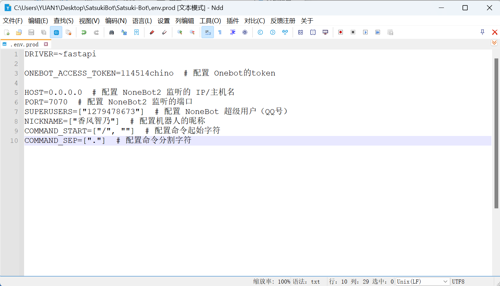Open the 设置 menu
Viewport: 500px width, 286px height.
(x=164, y=21)
